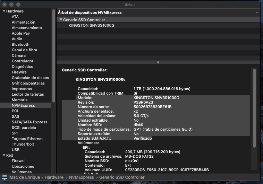
Task: Select ATA in the sidebar
Action: point(15,17)
